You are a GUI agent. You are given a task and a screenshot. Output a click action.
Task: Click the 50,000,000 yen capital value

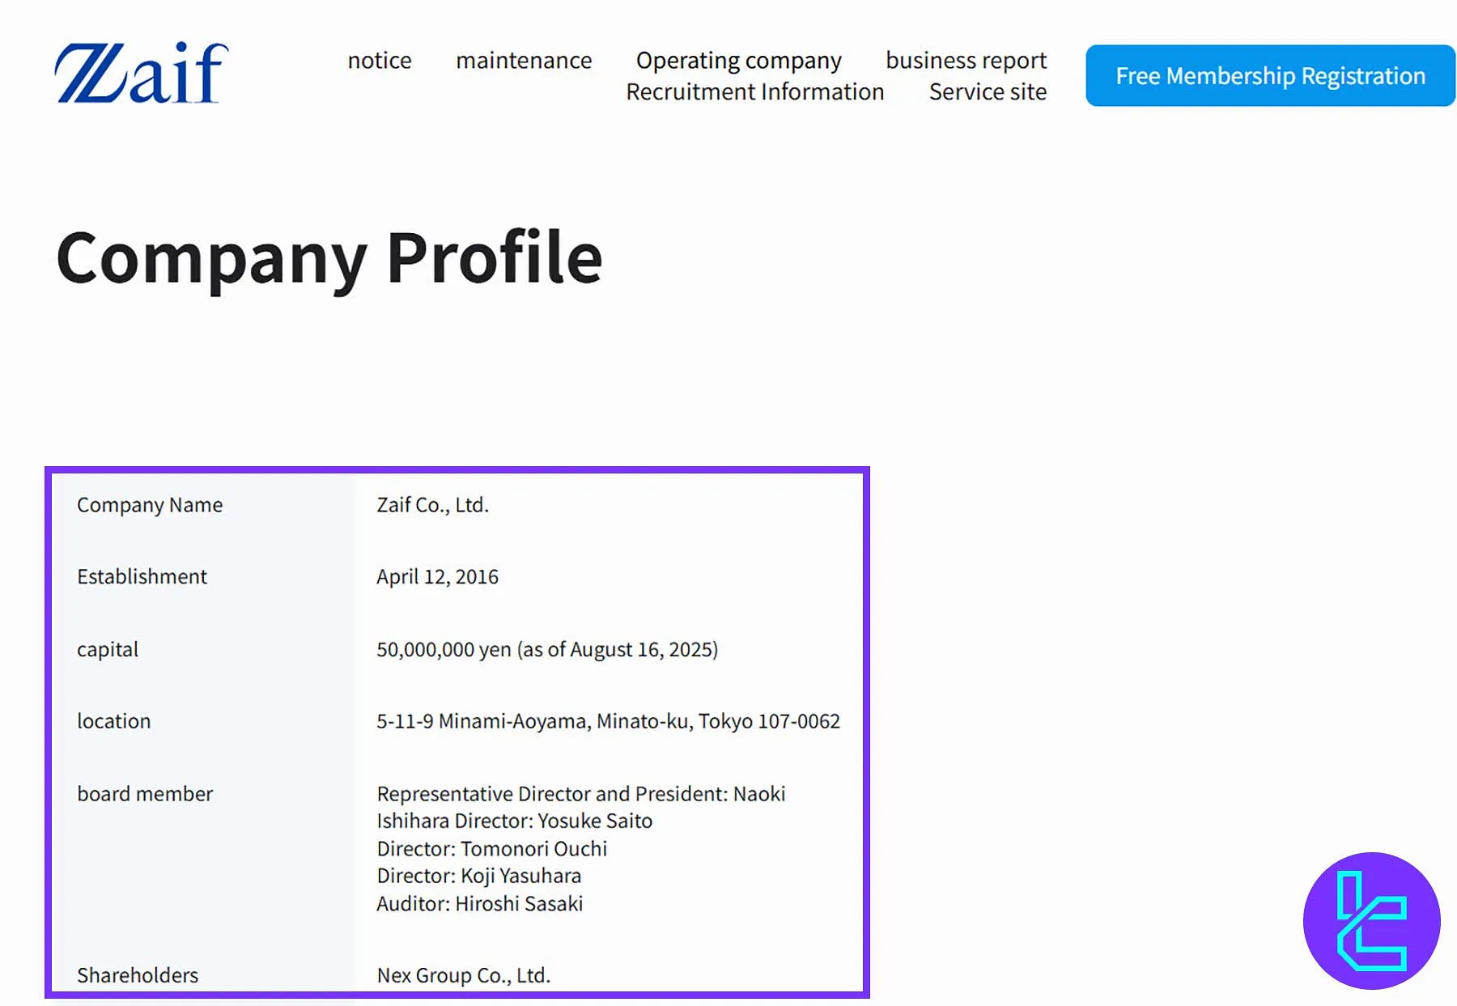pyautogui.click(x=548, y=648)
